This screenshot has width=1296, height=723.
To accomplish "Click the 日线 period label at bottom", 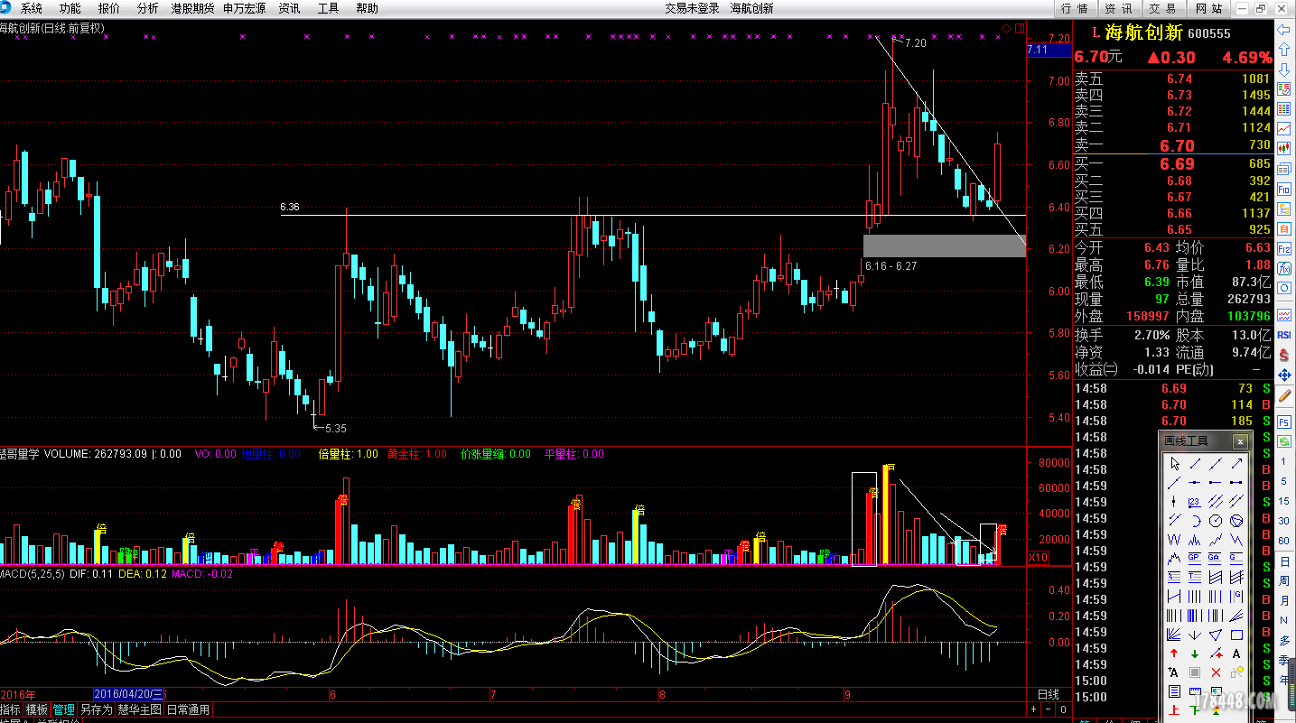I will click(x=1048, y=694).
